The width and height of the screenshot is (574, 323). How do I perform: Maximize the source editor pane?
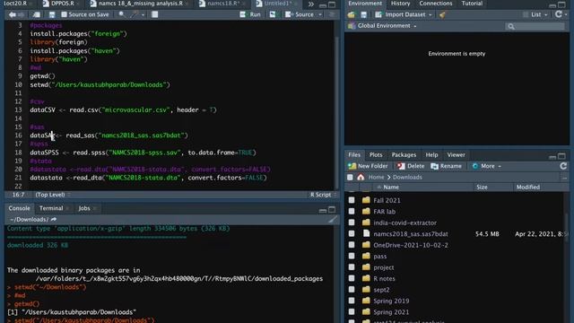click(x=332, y=4)
